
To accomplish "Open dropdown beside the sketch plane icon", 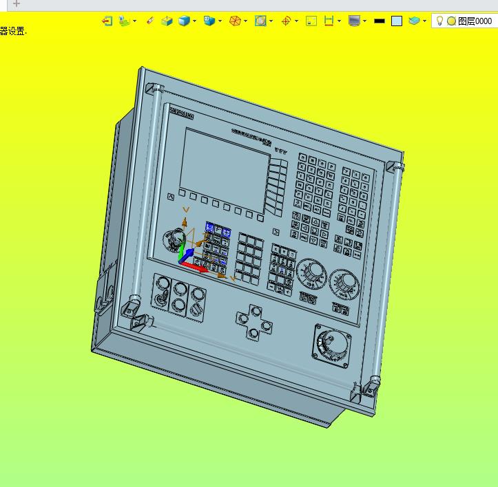I will pyautogui.click(x=135, y=21).
